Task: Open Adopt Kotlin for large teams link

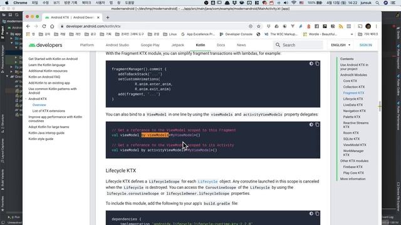Action: pyautogui.click(x=49, y=127)
